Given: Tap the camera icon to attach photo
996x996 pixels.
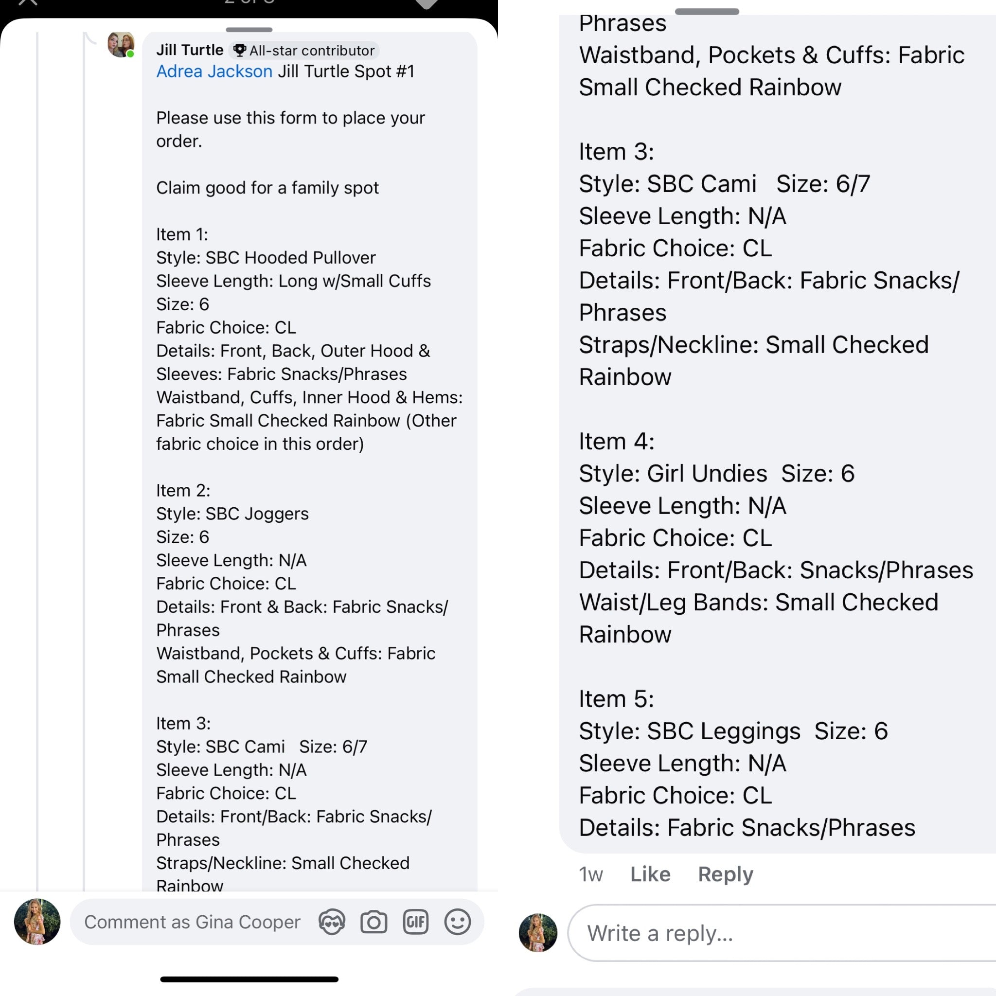Looking at the screenshot, I should (x=374, y=922).
